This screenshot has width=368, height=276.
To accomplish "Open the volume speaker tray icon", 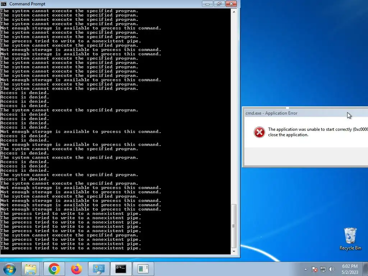I will 332,269.
